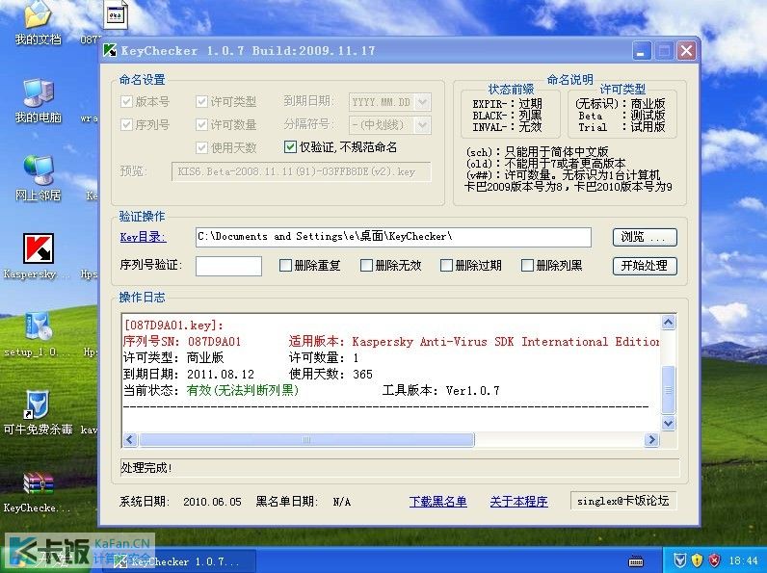This screenshot has width=767, height=573.
Task: Open the 关于本程序 link
Action: pyautogui.click(x=518, y=502)
